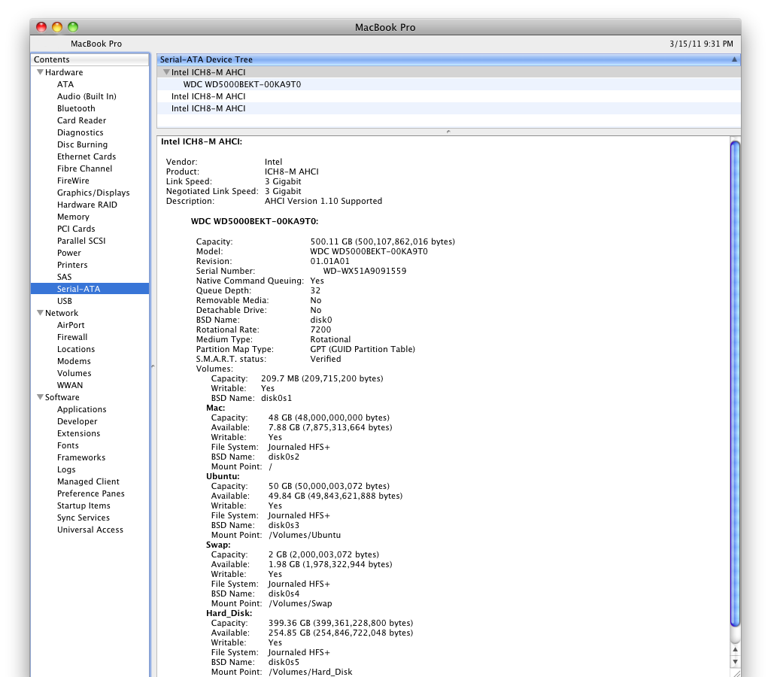The width and height of the screenshot is (771, 677).
Task: Click the details pane vertical scrollbar thumb
Action: tap(735, 384)
